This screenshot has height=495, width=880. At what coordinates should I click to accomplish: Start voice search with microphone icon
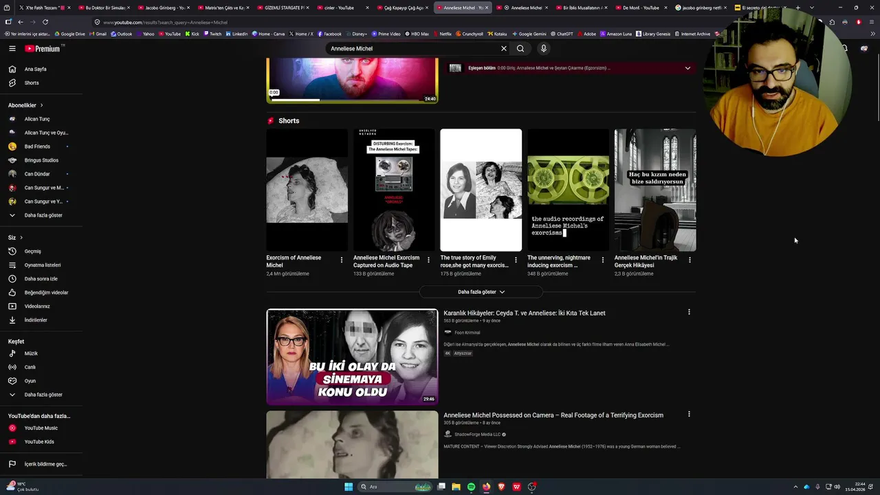tap(543, 48)
